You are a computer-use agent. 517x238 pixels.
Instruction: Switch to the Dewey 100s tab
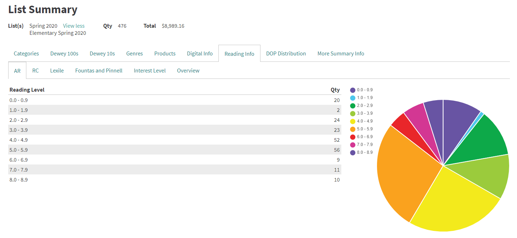64,53
